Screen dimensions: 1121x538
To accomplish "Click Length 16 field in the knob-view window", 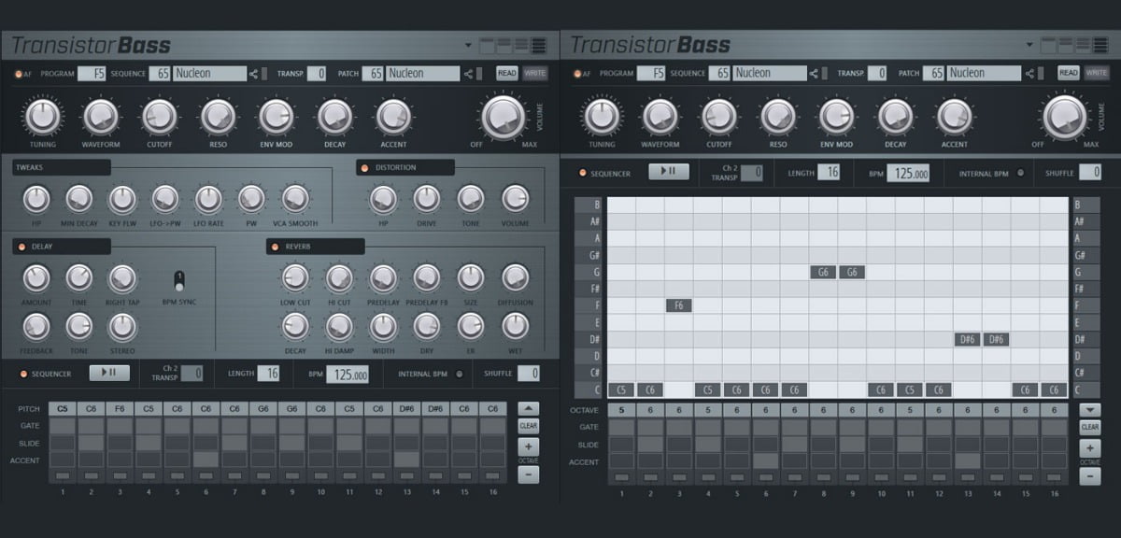I will click(x=269, y=374).
